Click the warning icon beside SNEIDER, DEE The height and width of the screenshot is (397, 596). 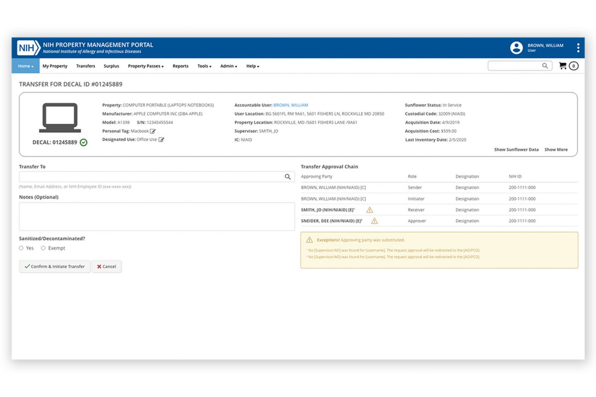tap(374, 221)
